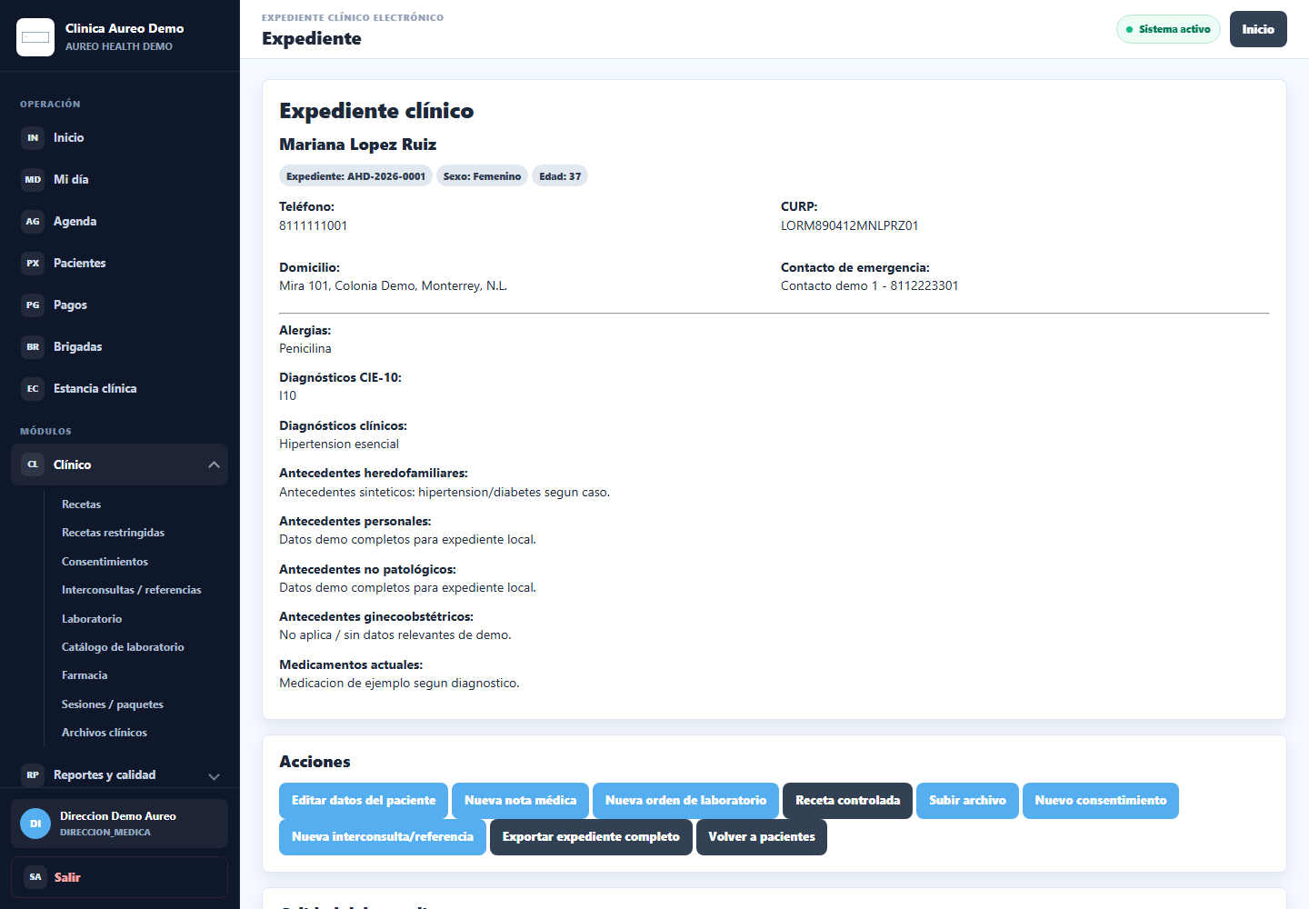Image resolution: width=1309 pixels, height=909 pixels.
Task: Click Nuevo consentimiento button
Action: (x=1100, y=801)
